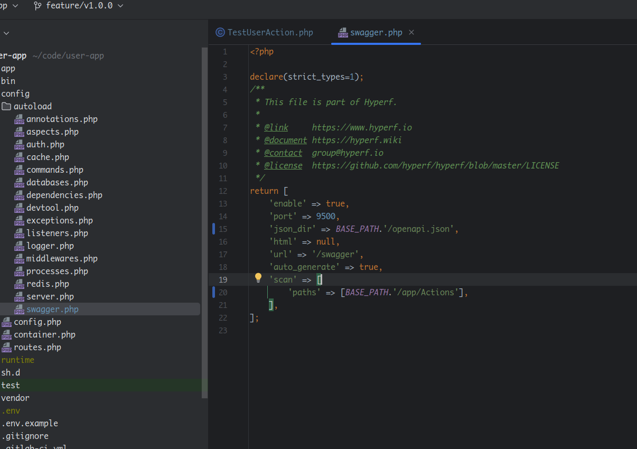The image size is (637, 449).
Task: Select listeners.php in the tree
Action: pyautogui.click(x=57, y=233)
